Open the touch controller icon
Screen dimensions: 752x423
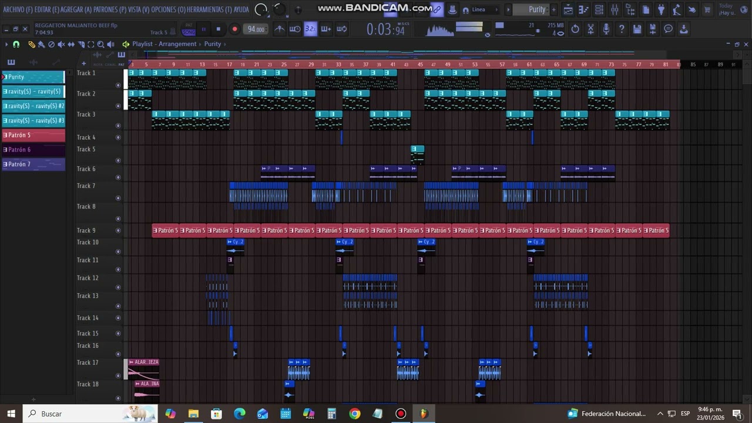coord(691,9)
